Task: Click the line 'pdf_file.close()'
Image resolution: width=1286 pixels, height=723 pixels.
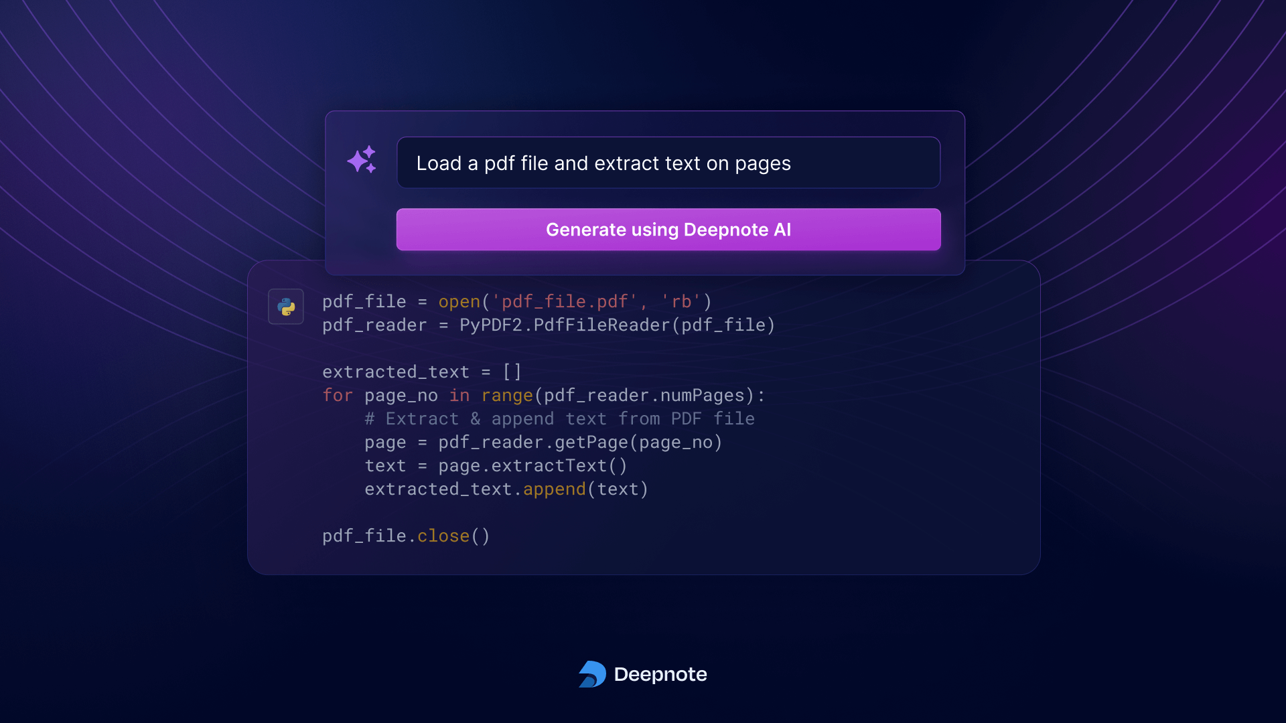Action: 407,536
